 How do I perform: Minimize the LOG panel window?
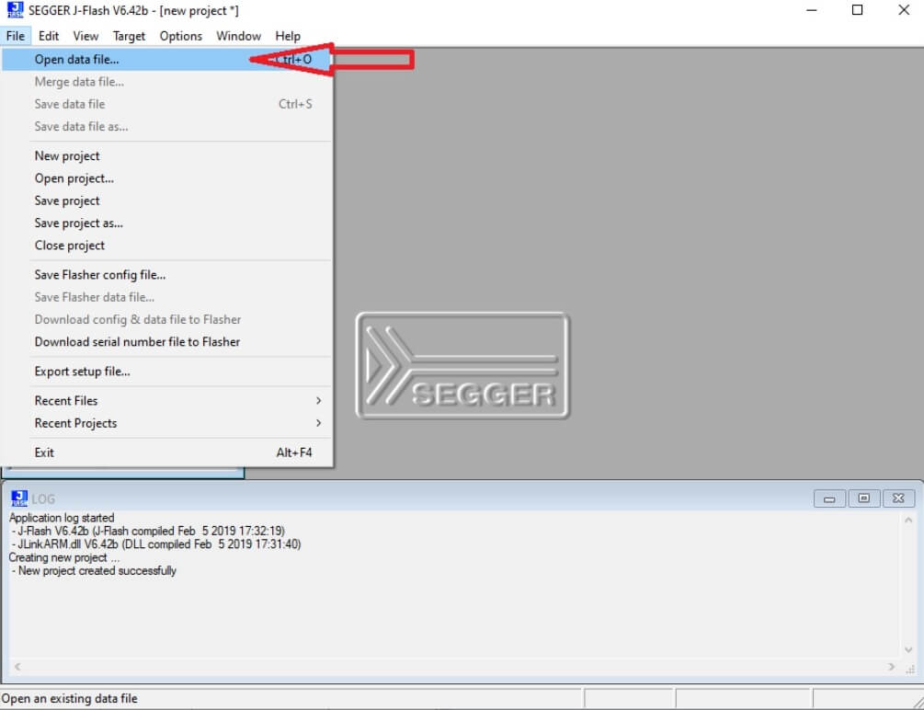click(829, 498)
